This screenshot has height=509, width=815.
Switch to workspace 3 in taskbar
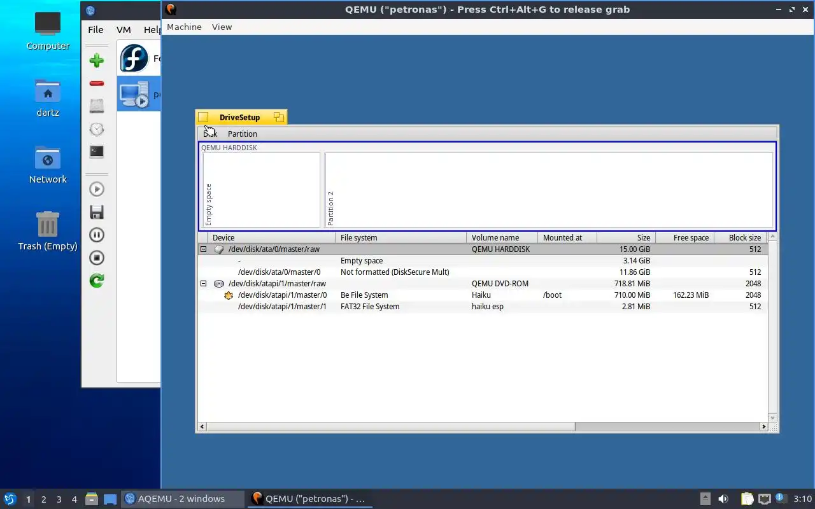click(x=59, y=499)
